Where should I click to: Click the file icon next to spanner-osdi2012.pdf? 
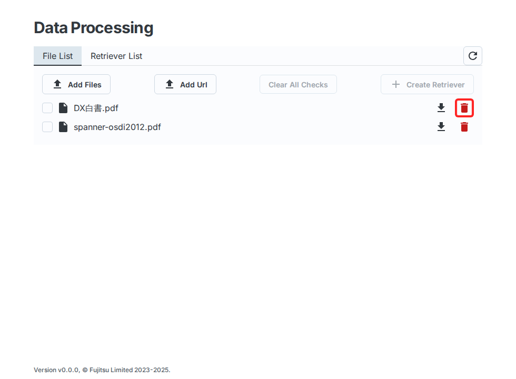[x=63, y=127]
